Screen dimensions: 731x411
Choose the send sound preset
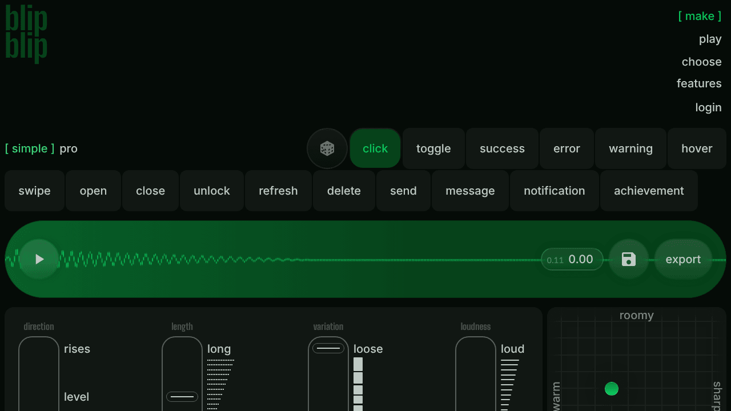coord(403,191)
